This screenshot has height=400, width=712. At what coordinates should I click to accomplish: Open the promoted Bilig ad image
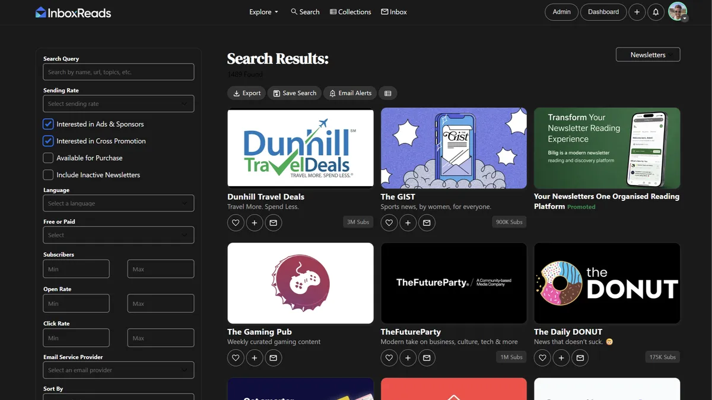pyautogui.click(x=607, y=148)
